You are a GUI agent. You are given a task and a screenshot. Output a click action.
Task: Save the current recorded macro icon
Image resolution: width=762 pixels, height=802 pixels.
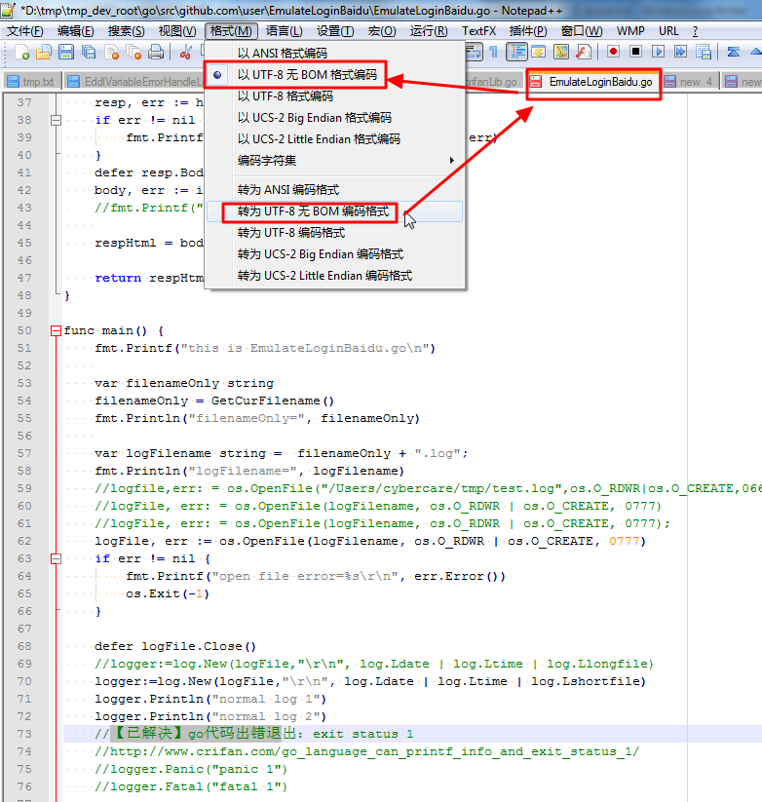704,52
